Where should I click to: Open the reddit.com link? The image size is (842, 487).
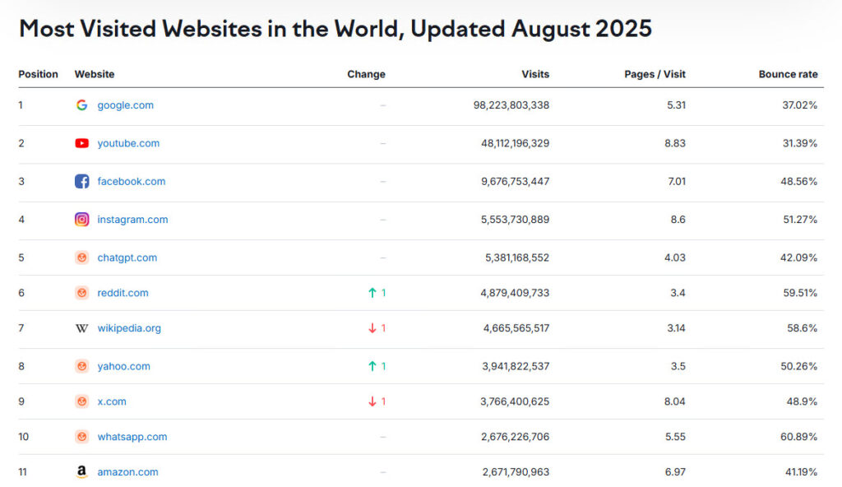(123, 293)
